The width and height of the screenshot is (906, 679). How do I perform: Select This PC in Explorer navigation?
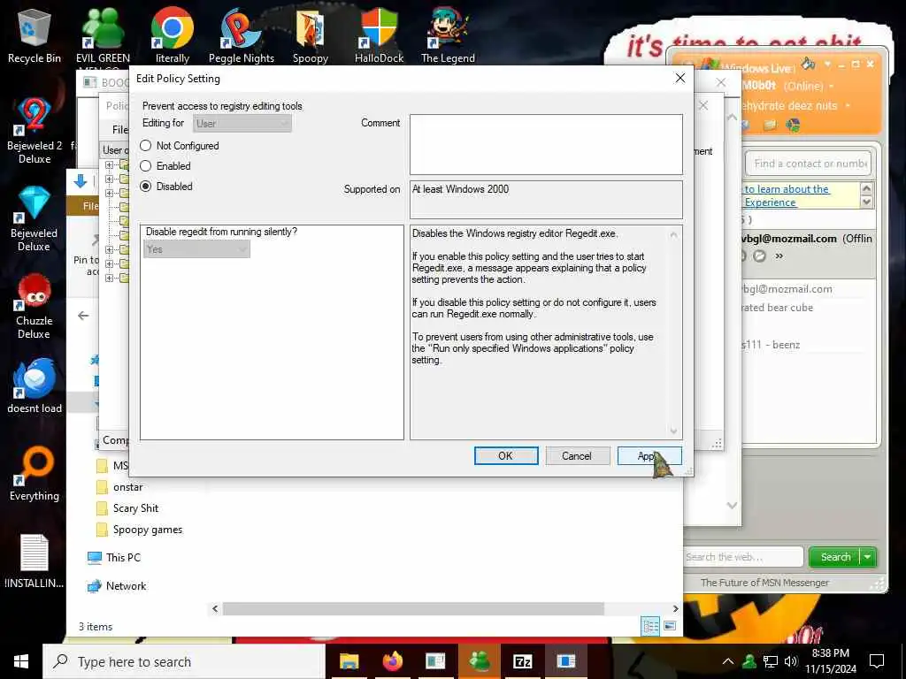[x=114, y=558]
